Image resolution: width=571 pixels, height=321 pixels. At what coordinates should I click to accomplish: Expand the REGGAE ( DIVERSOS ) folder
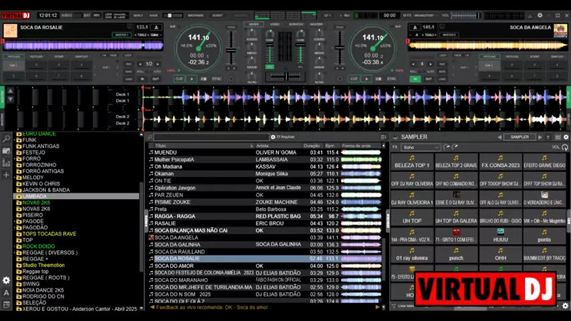point(15,253)
